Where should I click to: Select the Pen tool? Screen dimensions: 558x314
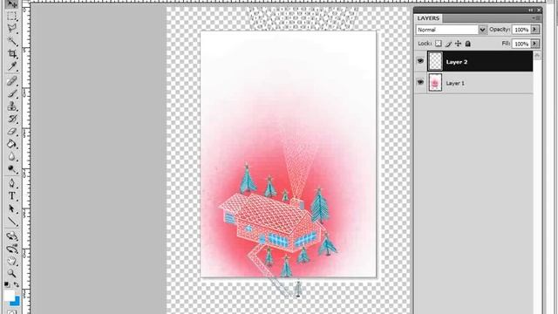tap(11, 183)
